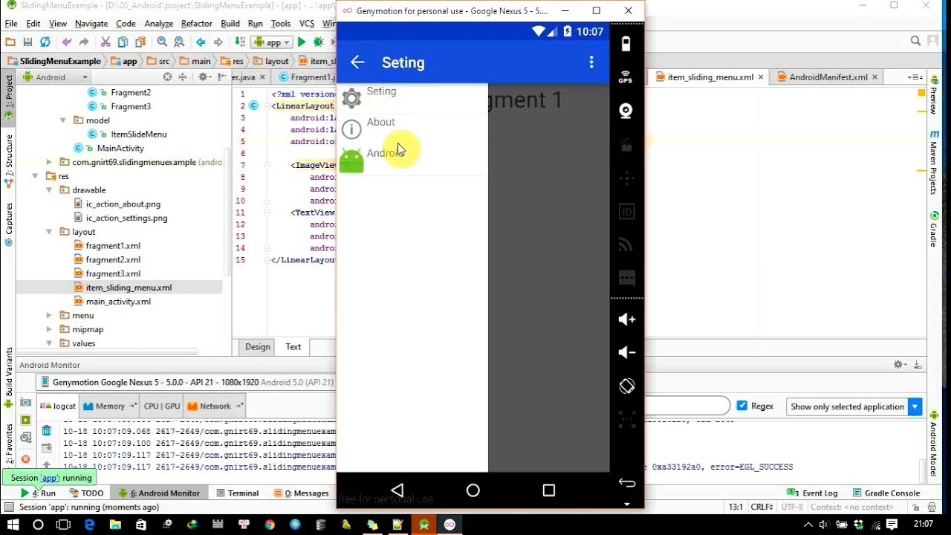
Task: Tap the Android back triangle navigation button
Action: [397, 490]
